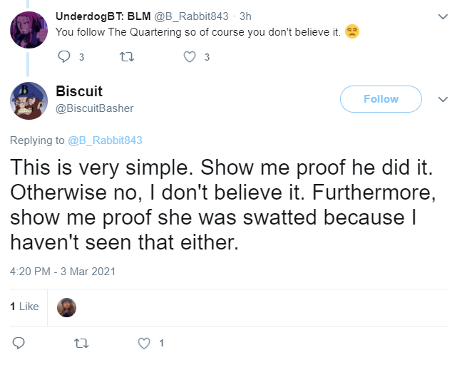This screenshot has height=365, width=462.
Task: Follow the Biscuit account
Action: 381,99
